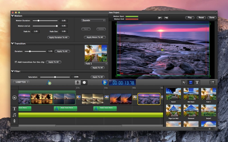This screenshot has height=142, width=228.
Task: Select the music track note icon
Action: click(14, 115)
